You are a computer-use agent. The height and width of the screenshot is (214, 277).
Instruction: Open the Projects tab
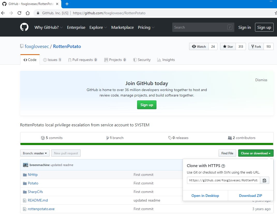pos(115,60)
